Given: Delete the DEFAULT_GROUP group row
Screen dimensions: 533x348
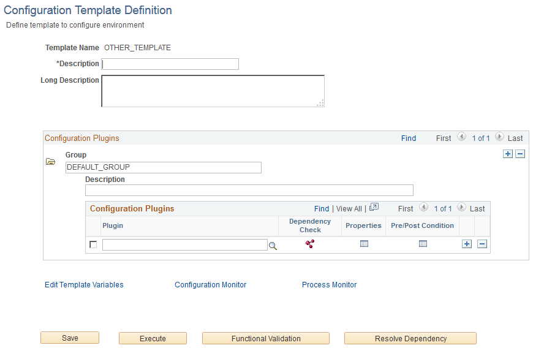Looking at the screenshot, I should pos(520,154).
